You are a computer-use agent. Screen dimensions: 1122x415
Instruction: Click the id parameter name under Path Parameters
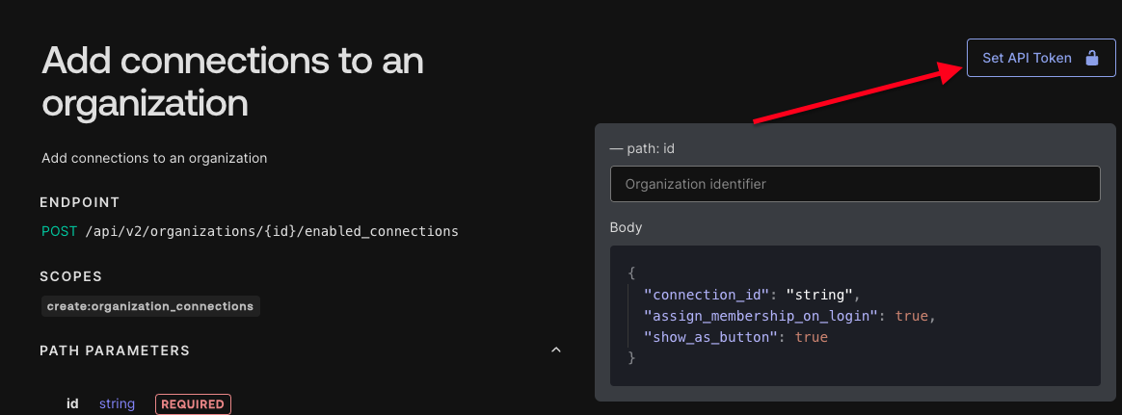click(72, 404)
